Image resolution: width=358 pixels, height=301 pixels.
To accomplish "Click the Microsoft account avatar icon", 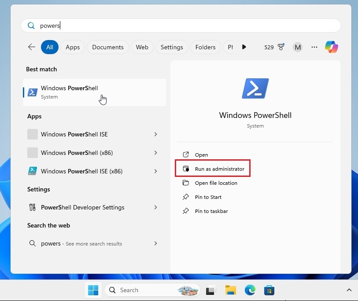I will [x=297, y=47].
